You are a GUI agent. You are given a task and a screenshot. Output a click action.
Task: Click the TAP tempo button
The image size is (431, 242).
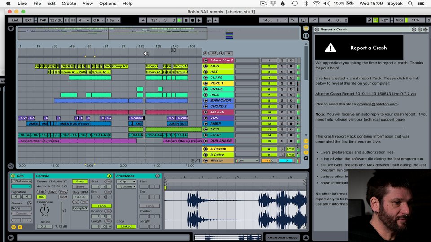[43, 20]
